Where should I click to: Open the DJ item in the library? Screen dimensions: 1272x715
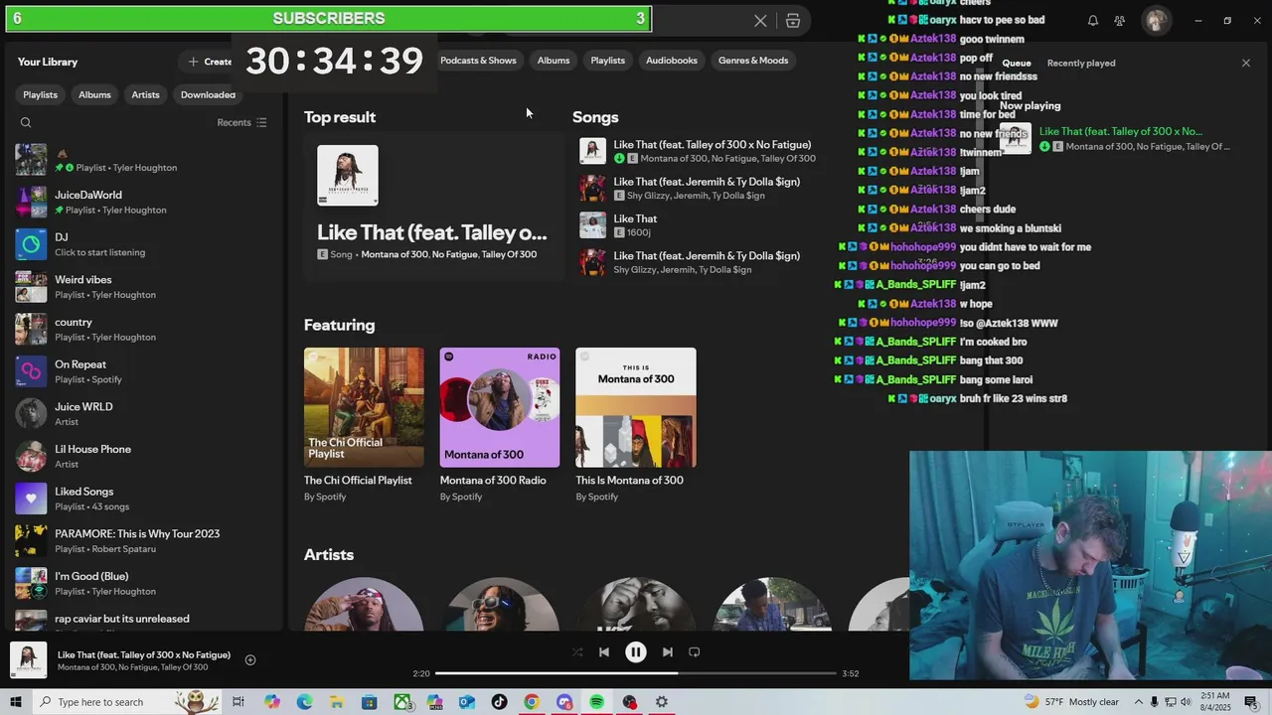point(142,244)
